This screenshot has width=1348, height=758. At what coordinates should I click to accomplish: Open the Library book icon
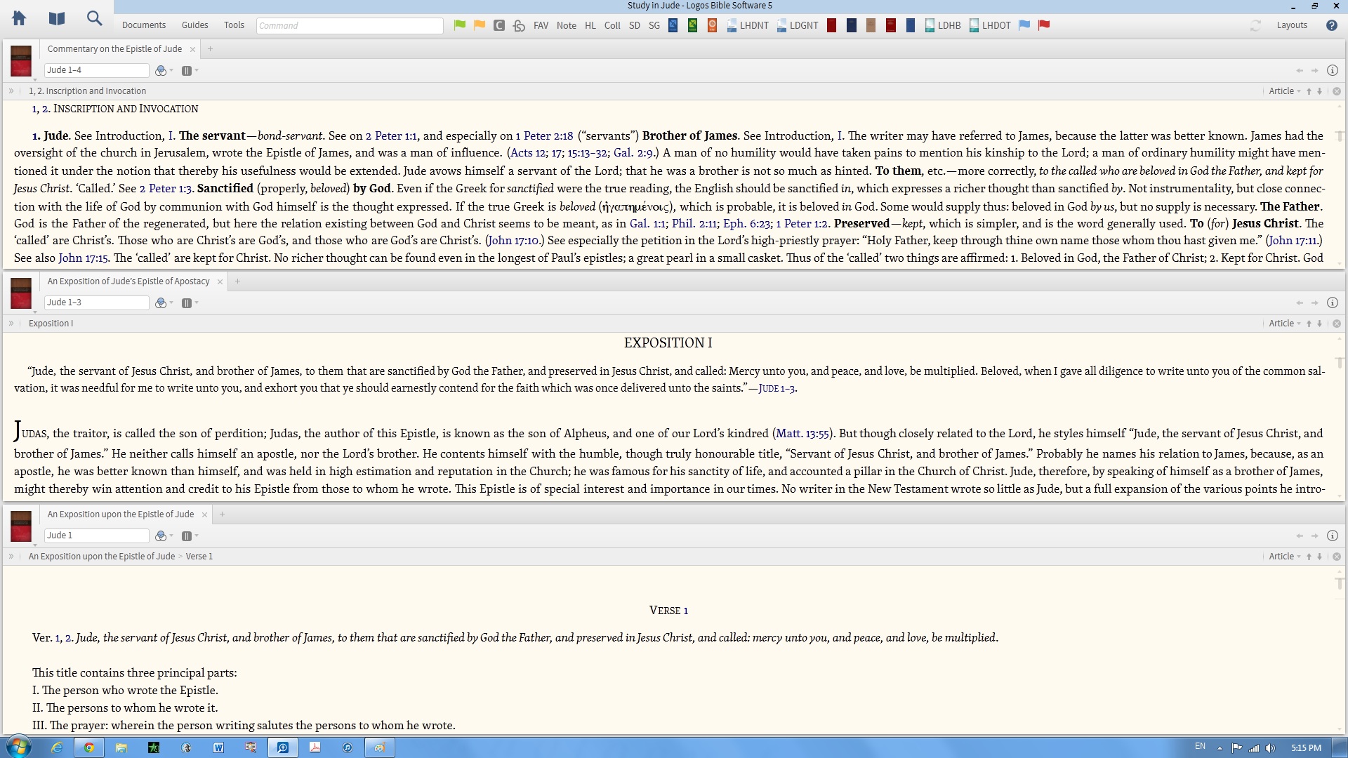click(57, 18)
